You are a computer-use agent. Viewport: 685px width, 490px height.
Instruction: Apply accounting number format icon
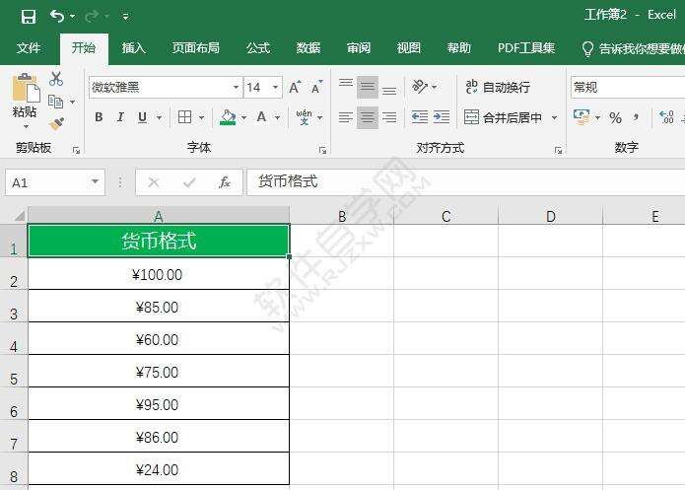tap(582, 117)
